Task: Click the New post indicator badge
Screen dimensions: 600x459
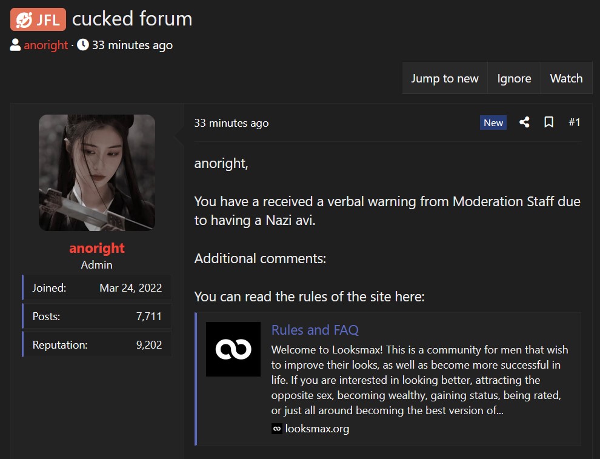Action: coord(493,122)
